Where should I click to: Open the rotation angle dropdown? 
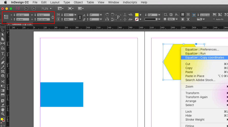coord(101,15)
